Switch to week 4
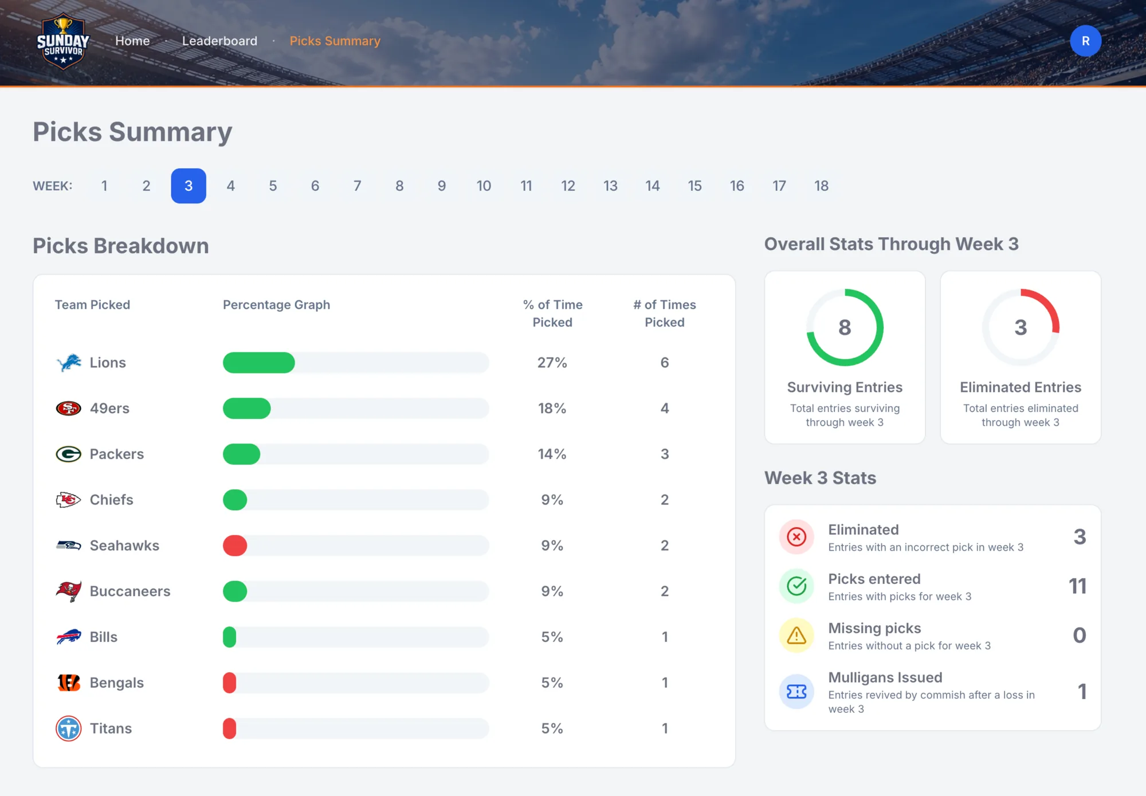Image resolution: width=1146 pixels, height=796 pixels. point(231,186)
